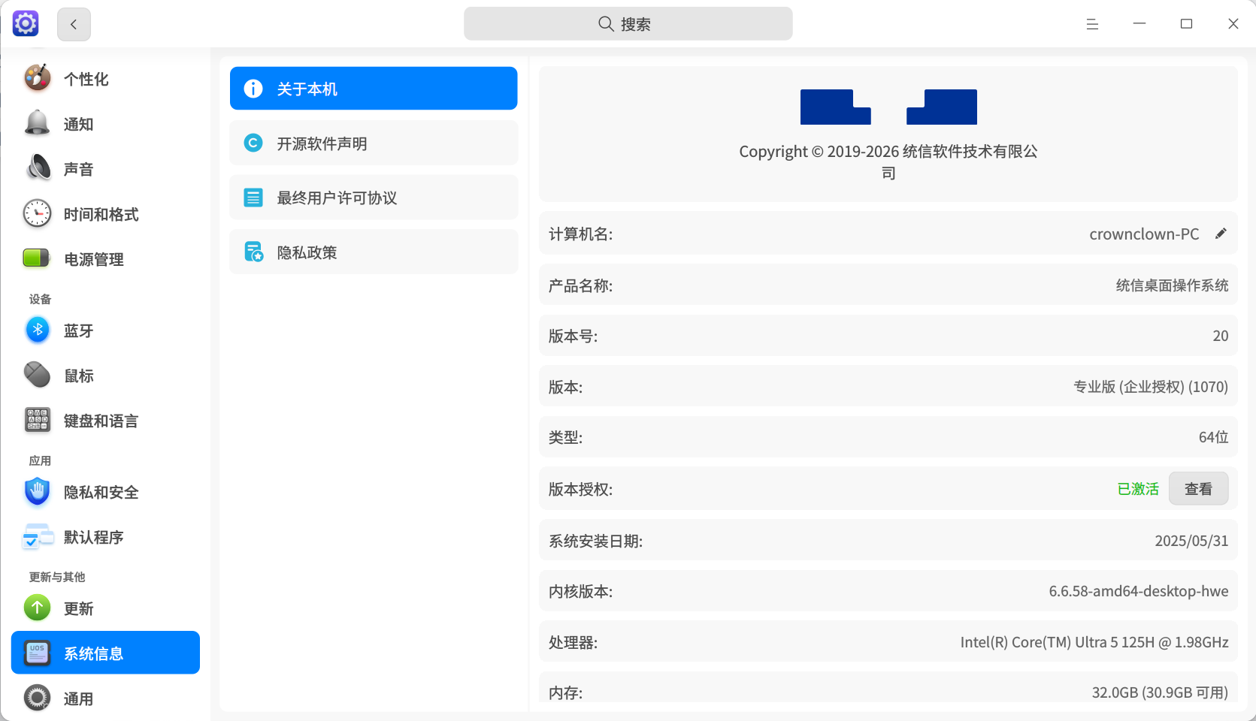The height and width of the screenshot is (721, 1256).
Task: Minimize the Control Center window
Action: tap(1139, 24)
